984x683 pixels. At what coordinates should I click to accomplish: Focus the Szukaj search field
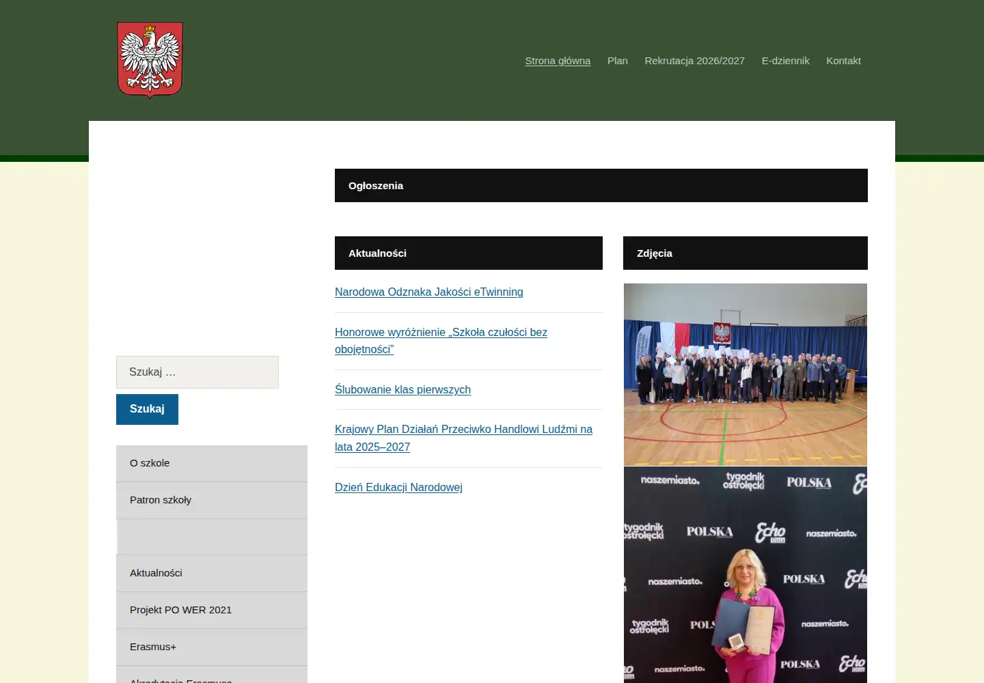(197, 372)
